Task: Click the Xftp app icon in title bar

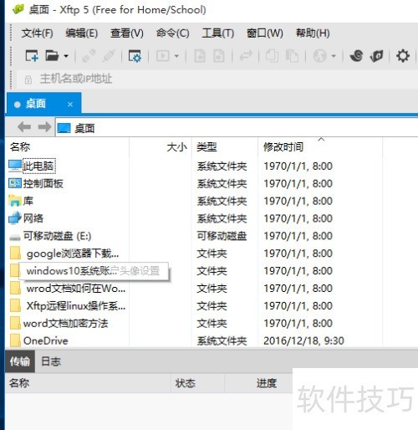Action: click(x=18, y=9)
